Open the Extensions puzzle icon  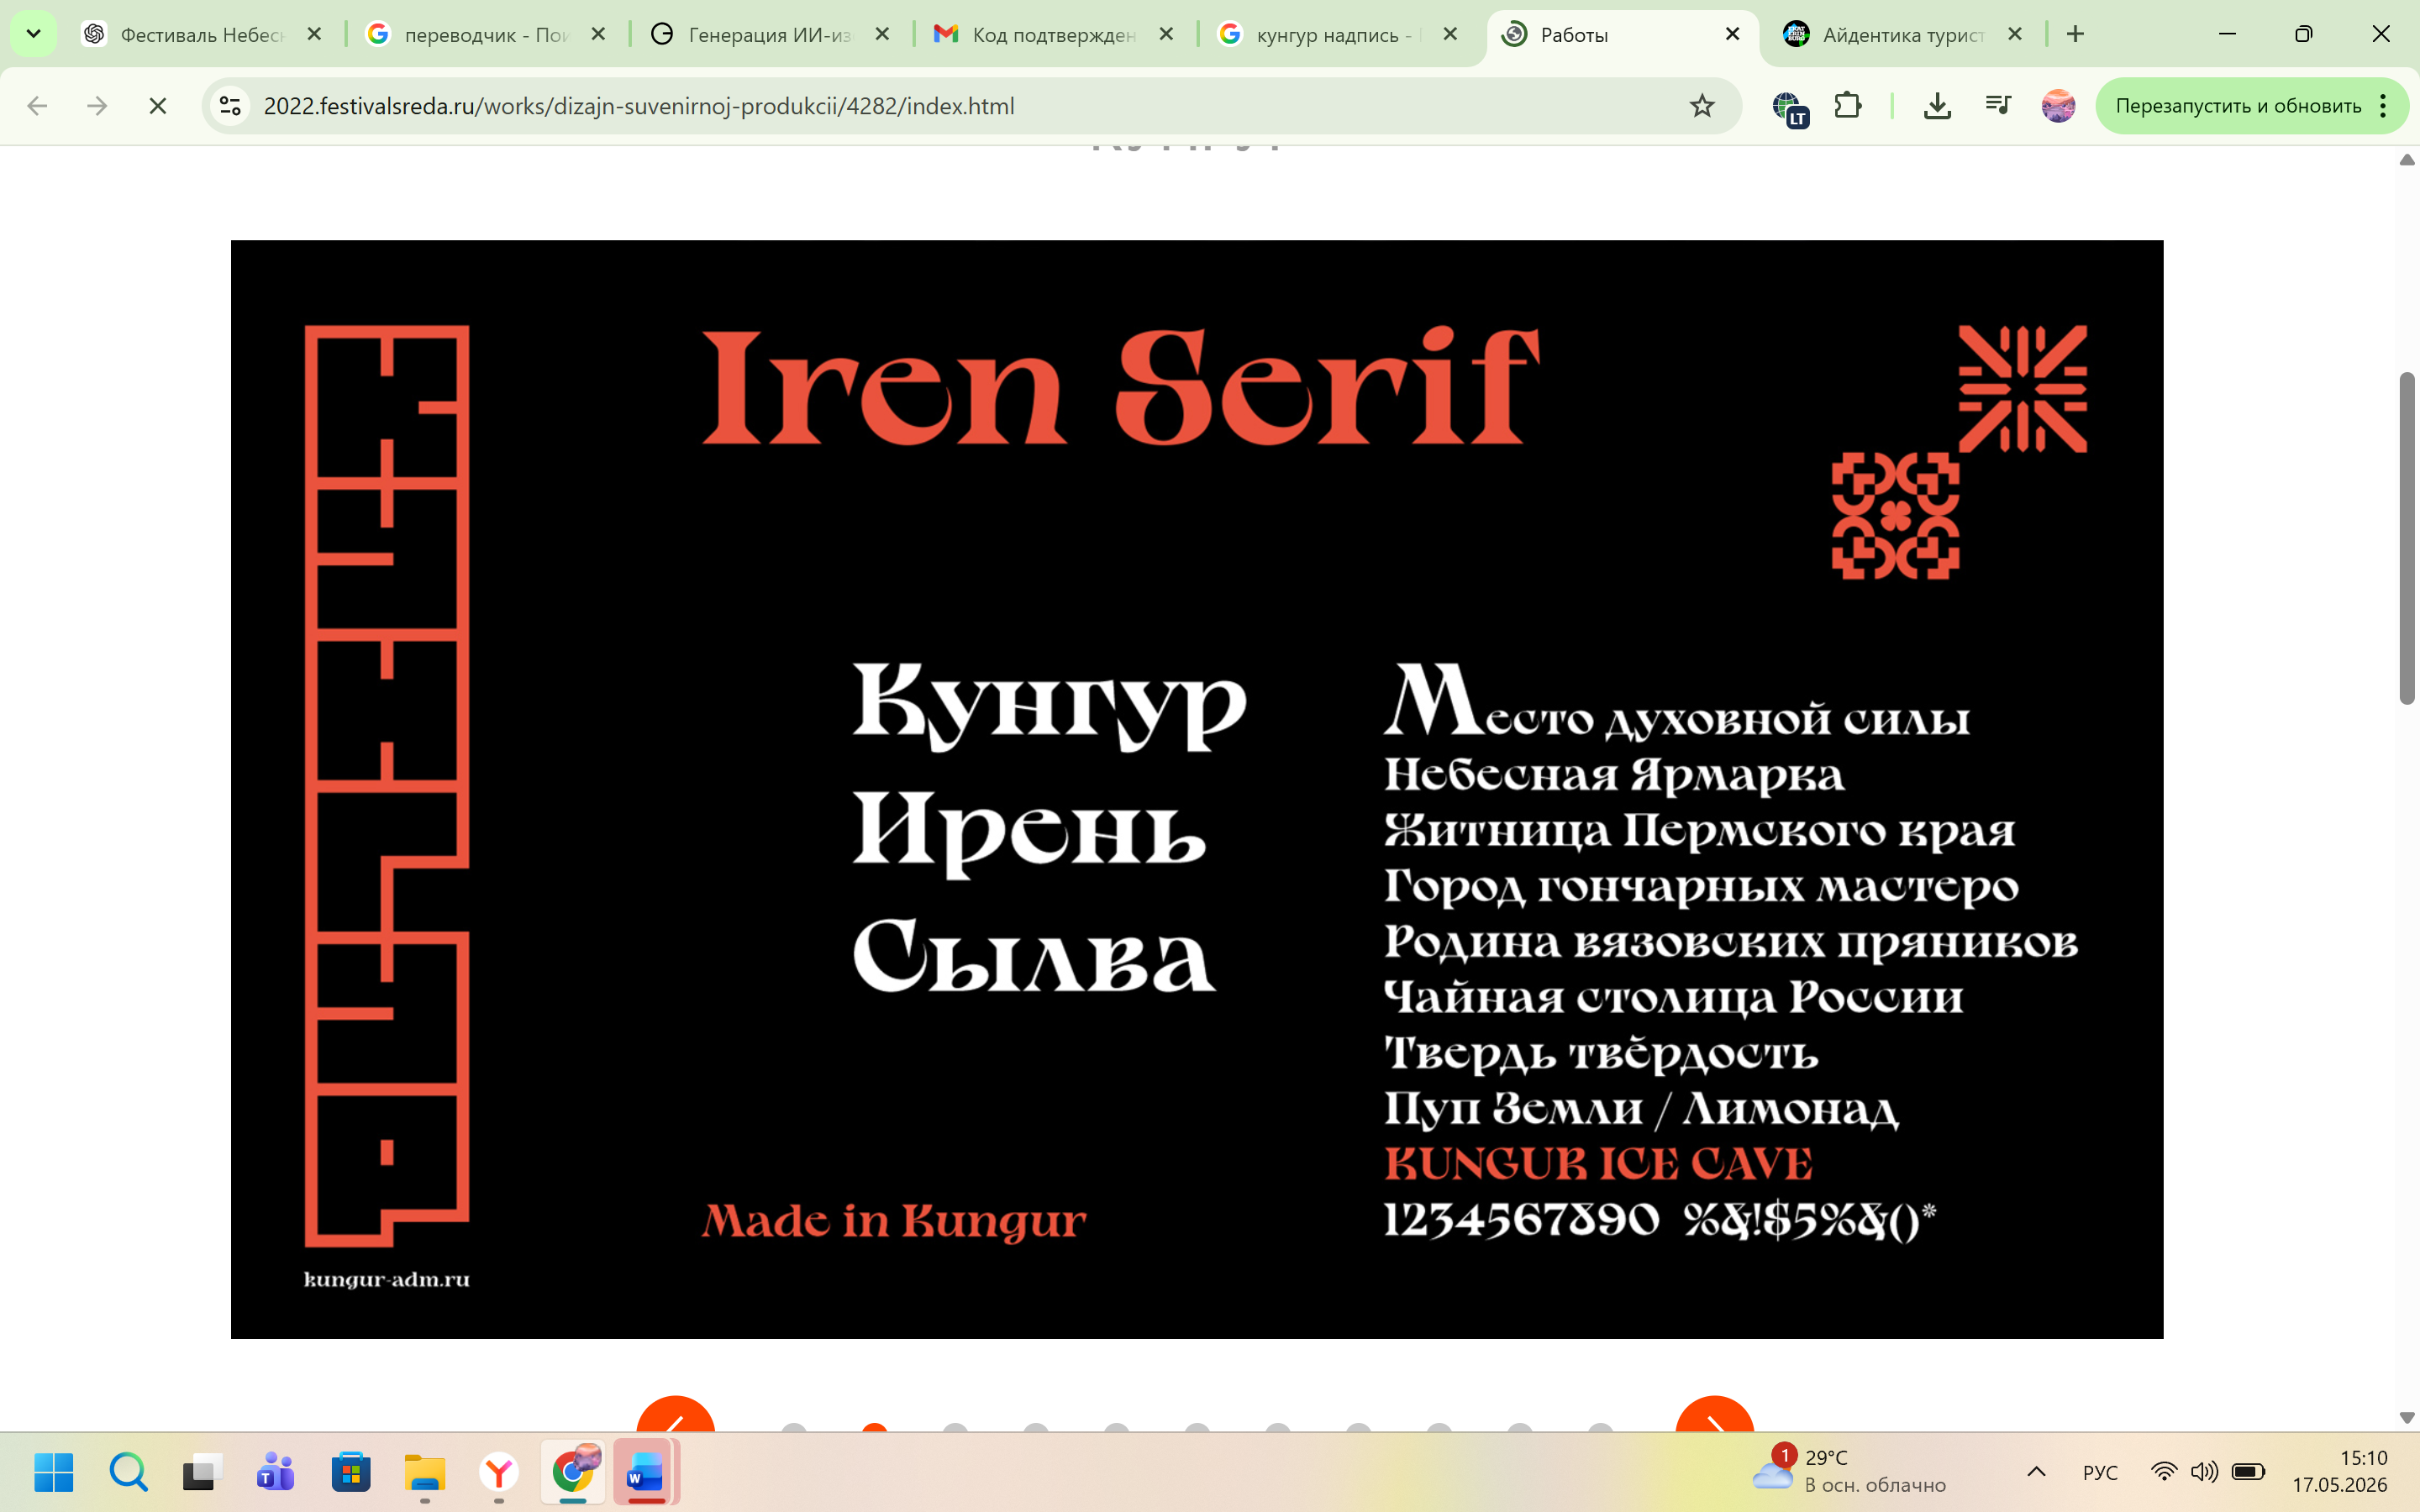point(1848,105)
